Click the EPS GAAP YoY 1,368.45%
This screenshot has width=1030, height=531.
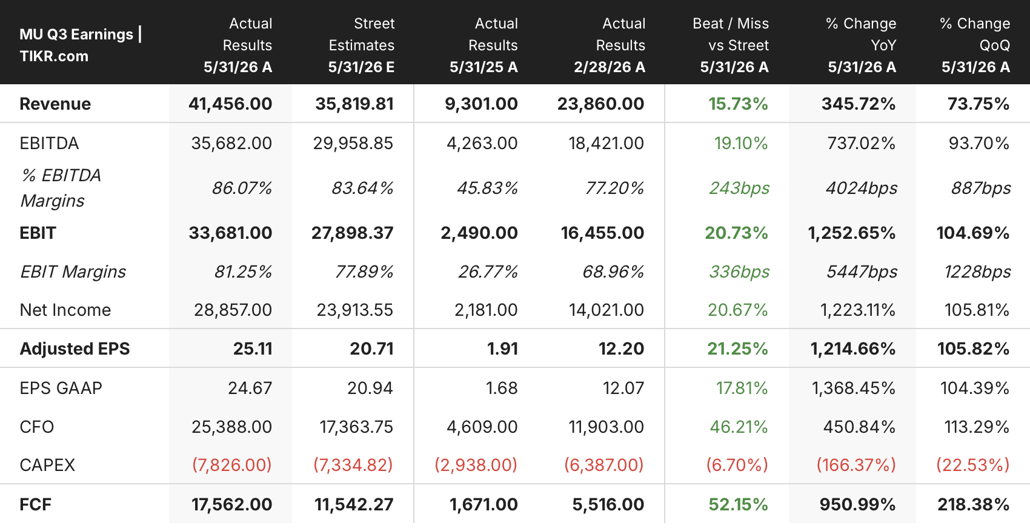coord(854,388)
